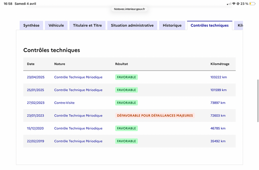
Task: Go to the Historique tab
Action: [x=172, y=26]
